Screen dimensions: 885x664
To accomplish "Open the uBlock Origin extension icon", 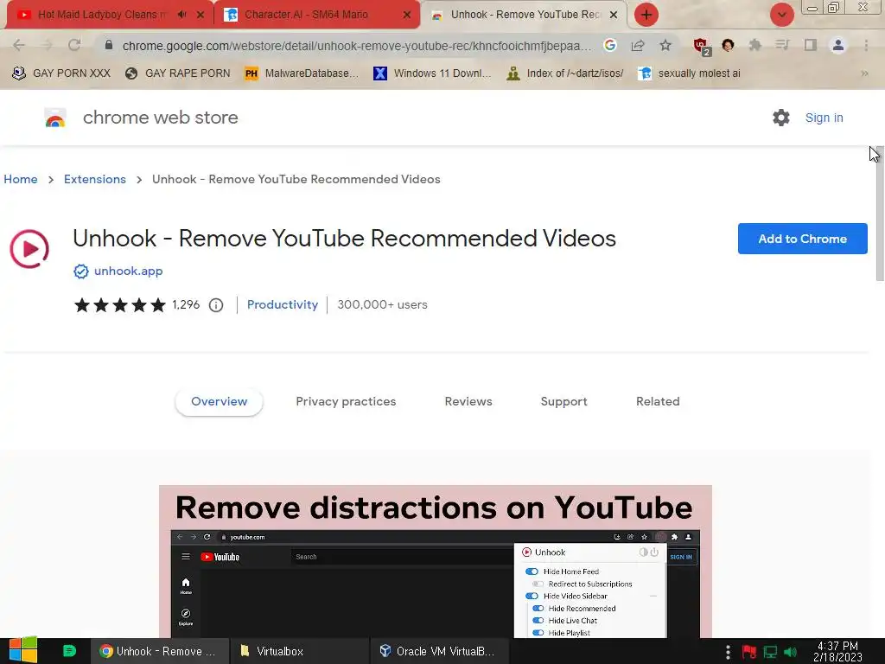I will pyautogui.click(x=702, y=47).
